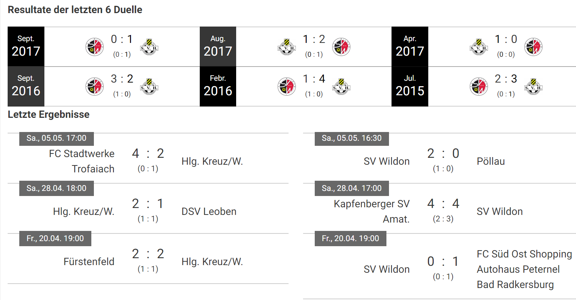
Task: Click SV Wildon crest in Aug. 2017 duel
Action: pos(341,47)
